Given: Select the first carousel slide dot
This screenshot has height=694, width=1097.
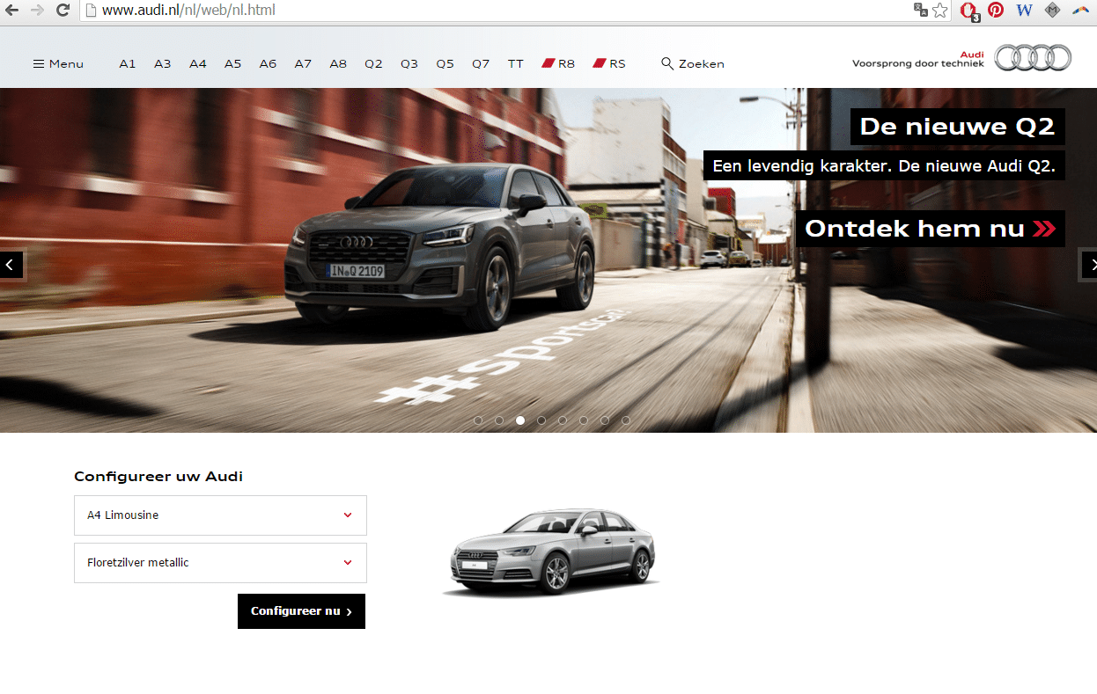Looking at the screenshot, I should (478, 420).
